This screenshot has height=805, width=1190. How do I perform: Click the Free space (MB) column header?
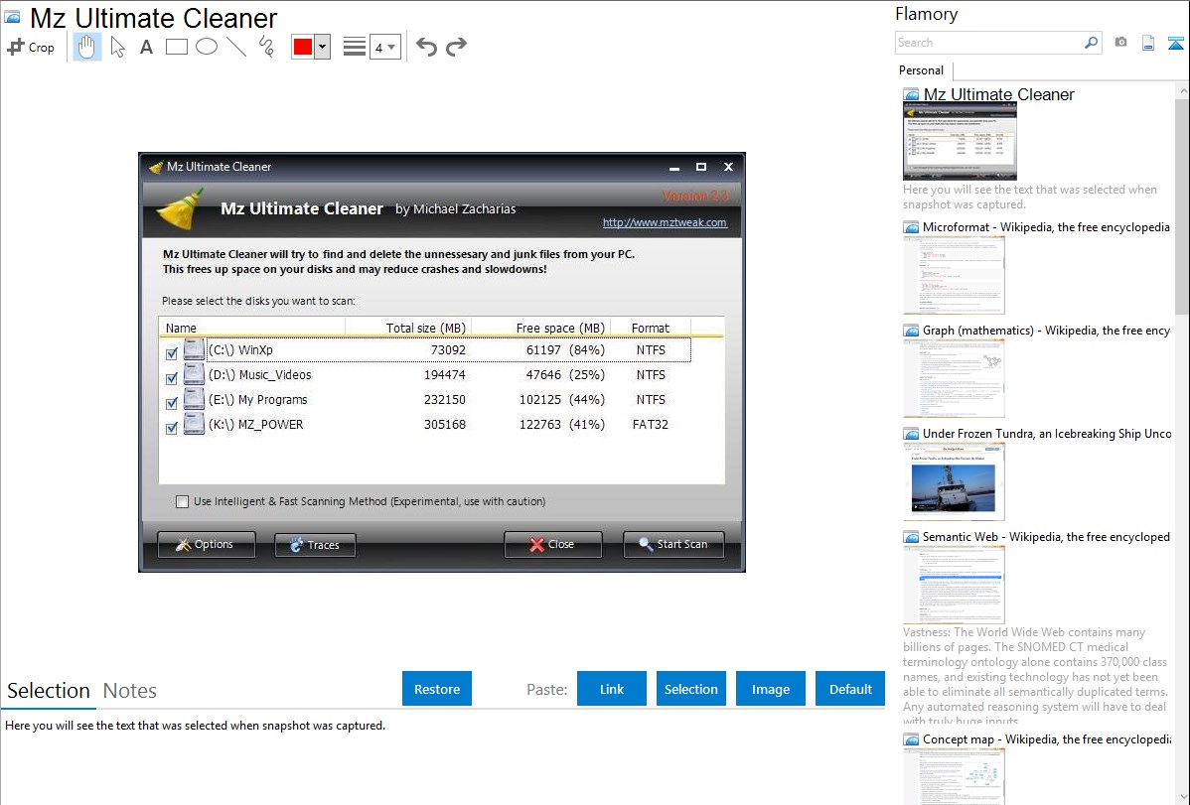tap(541, 328)
